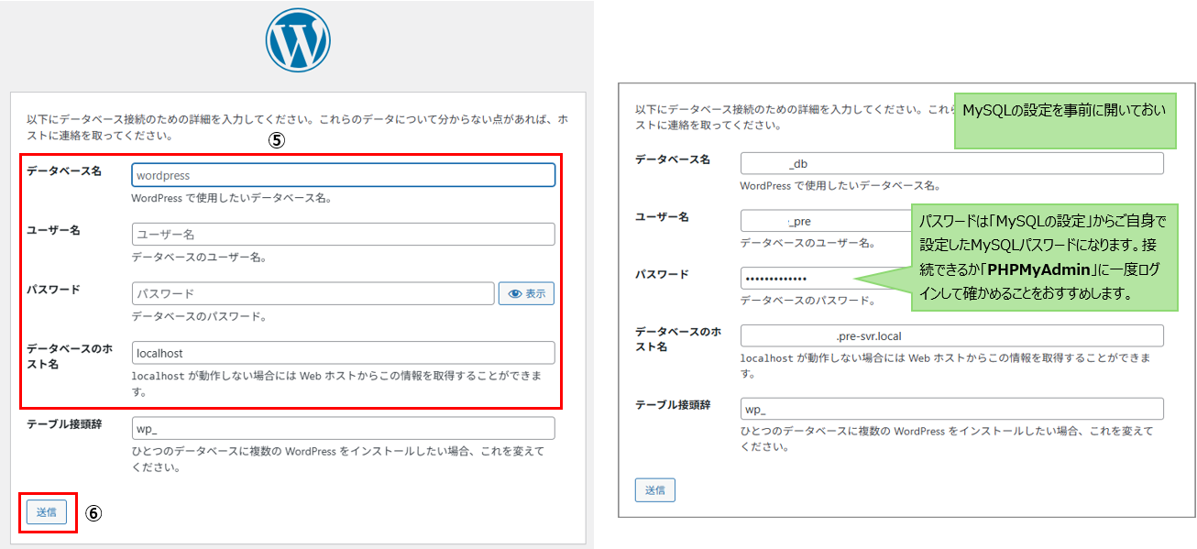Click the password field filled with dots

797,279
